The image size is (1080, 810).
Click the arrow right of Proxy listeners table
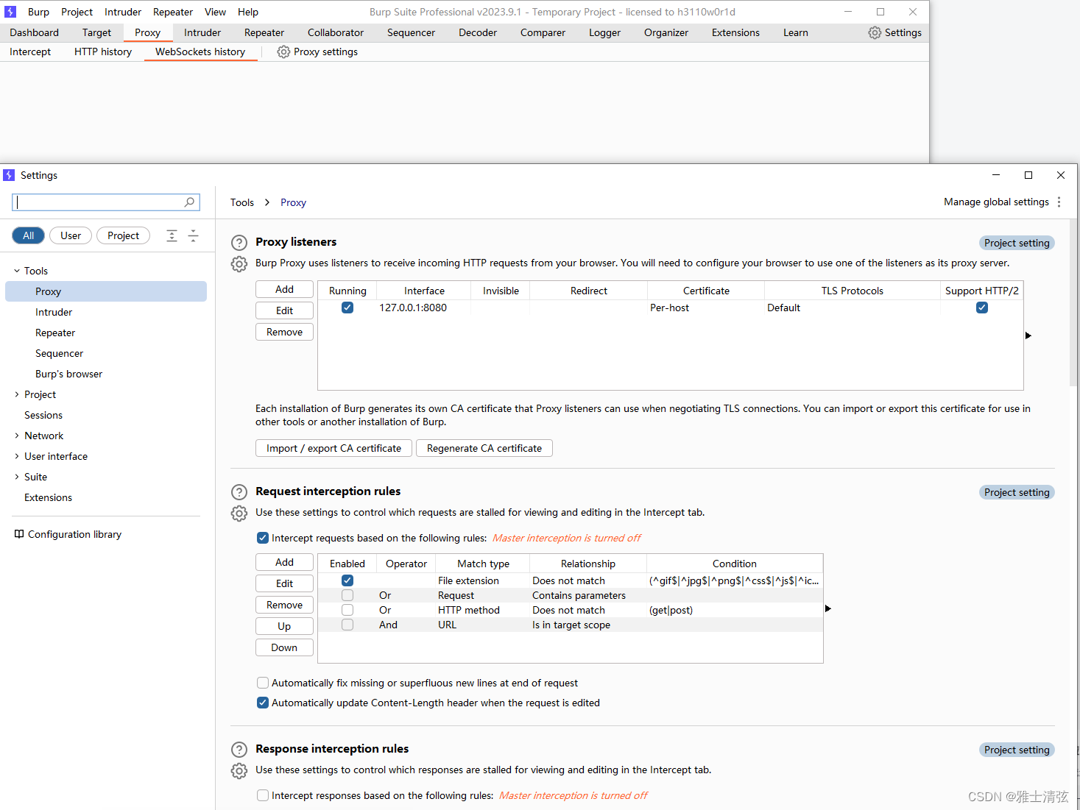pos(1028,335)
